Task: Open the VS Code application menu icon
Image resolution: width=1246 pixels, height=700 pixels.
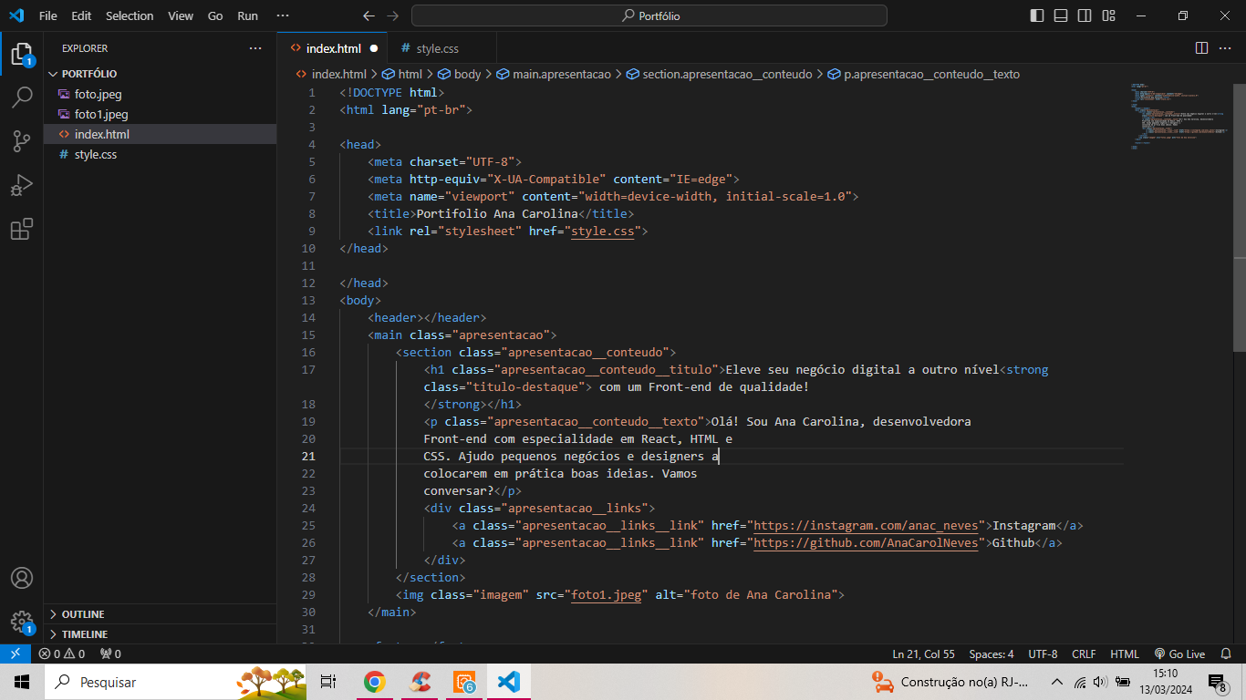Action: [16, 15]
